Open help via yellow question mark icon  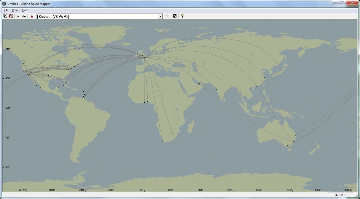[x=182, y=16]
